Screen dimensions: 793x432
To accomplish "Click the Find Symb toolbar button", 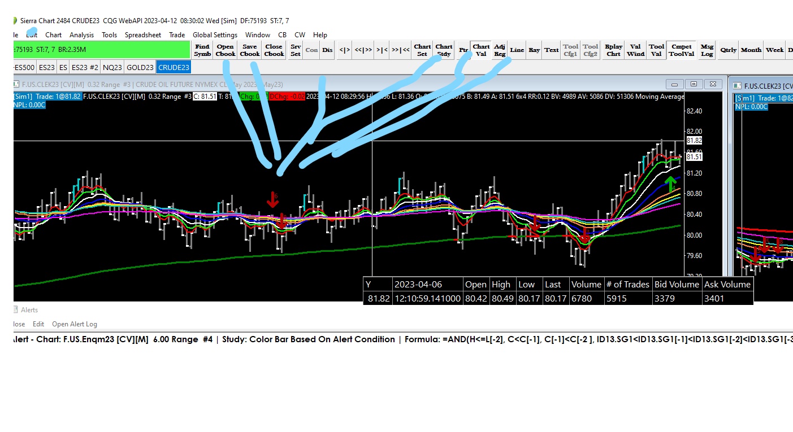I will 202,50.
